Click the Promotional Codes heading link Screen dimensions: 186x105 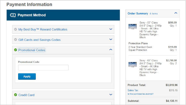pos(32,50)
